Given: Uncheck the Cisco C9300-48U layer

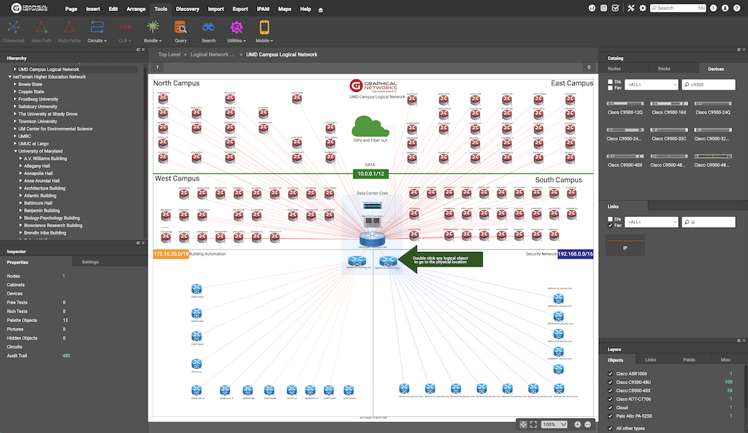Looking at the screenshot, I should tap(610, 383).
